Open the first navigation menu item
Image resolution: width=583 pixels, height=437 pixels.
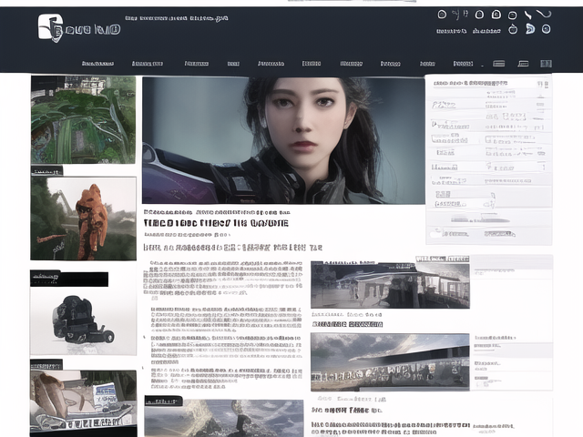97,64
